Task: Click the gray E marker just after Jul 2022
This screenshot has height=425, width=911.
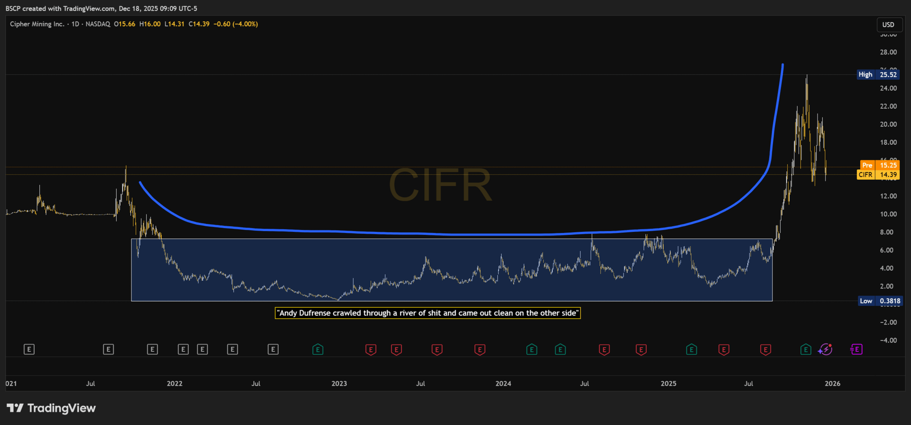Action: (273, 350)
